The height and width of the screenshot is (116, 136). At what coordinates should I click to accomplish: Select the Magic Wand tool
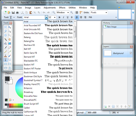pos(5,39)
